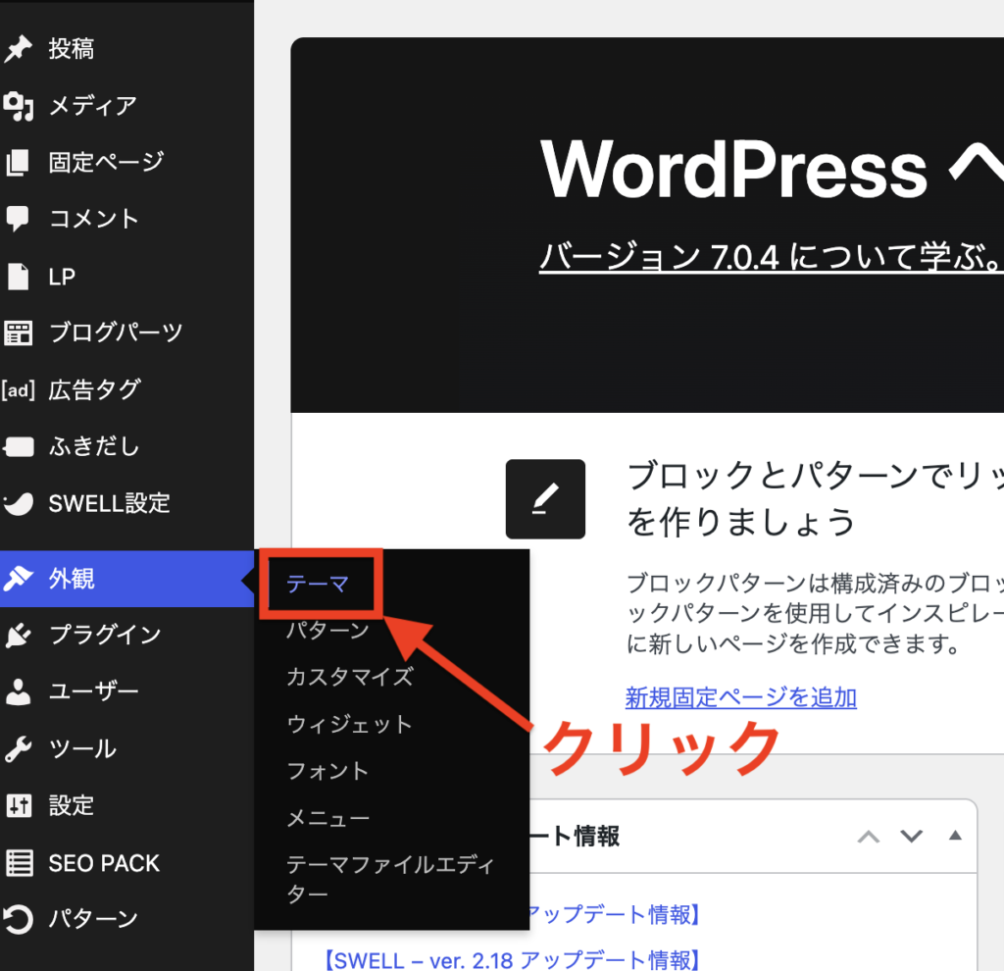
Task: Click the person icon beside ユーザー
Action: click(18, 691)
